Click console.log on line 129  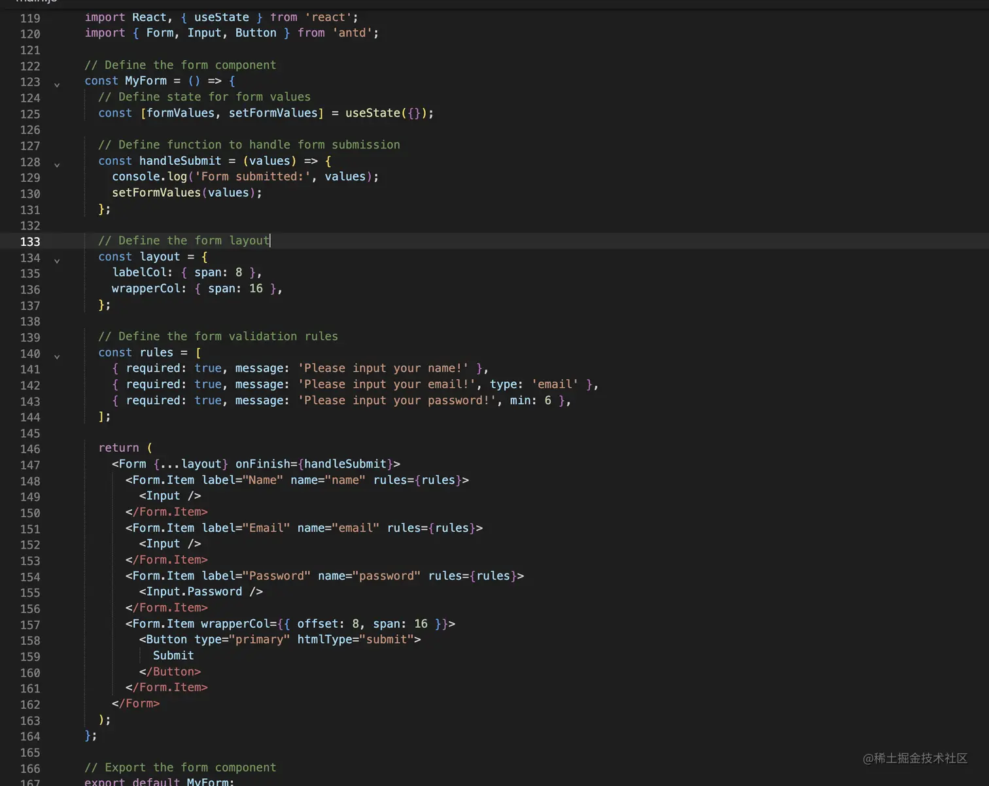click(x=149, y=177)
